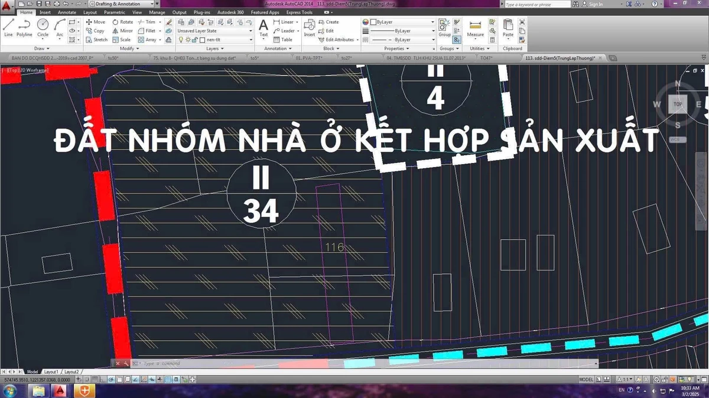Select the multiline Text tool

[264, 28]
